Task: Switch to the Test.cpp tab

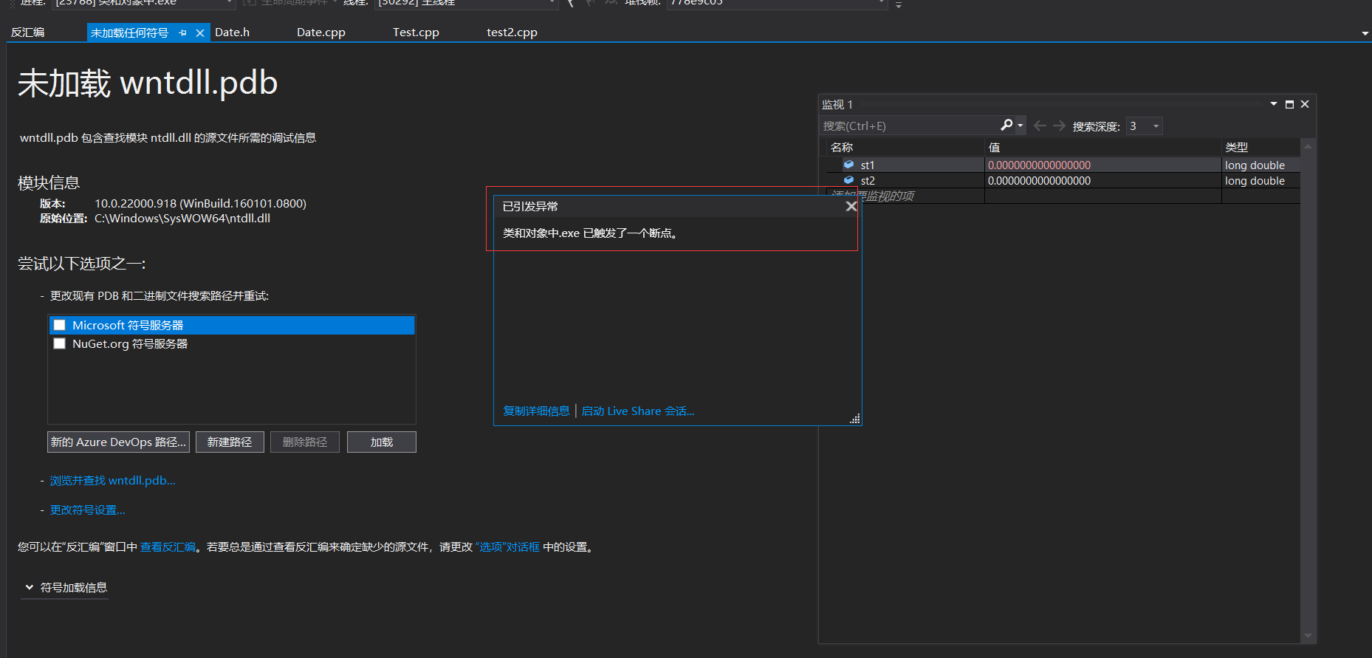Action: [x=416, y=32]
